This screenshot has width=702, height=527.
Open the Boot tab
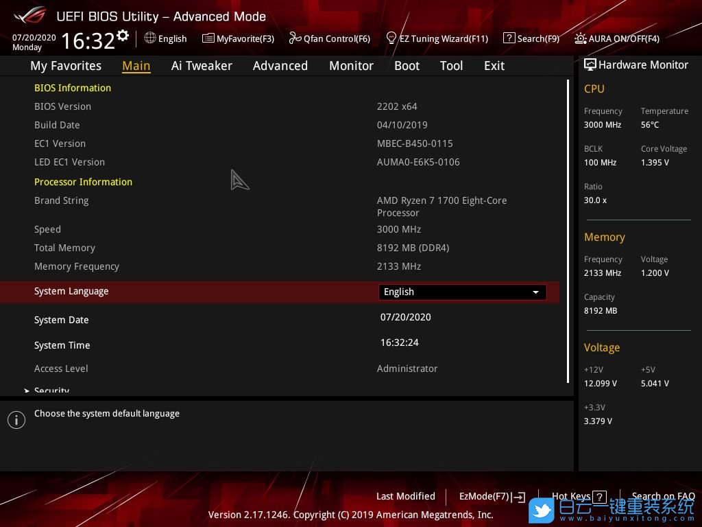pyautogui.click(x=407, y=66)
